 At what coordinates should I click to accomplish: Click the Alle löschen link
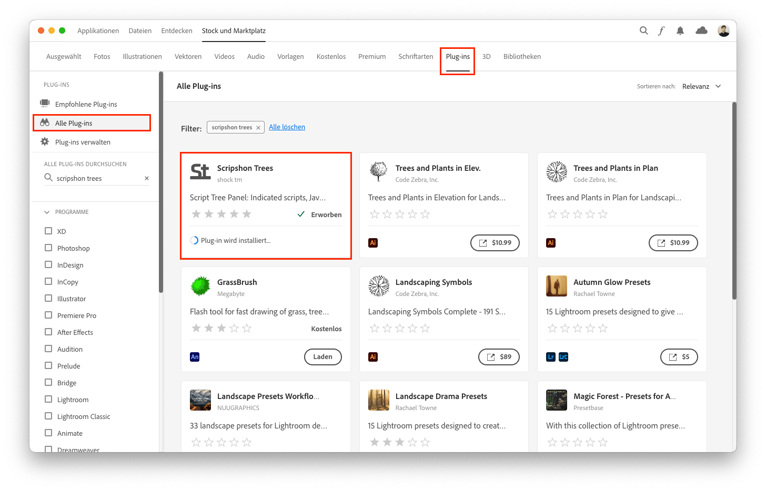tap(287, 127)
